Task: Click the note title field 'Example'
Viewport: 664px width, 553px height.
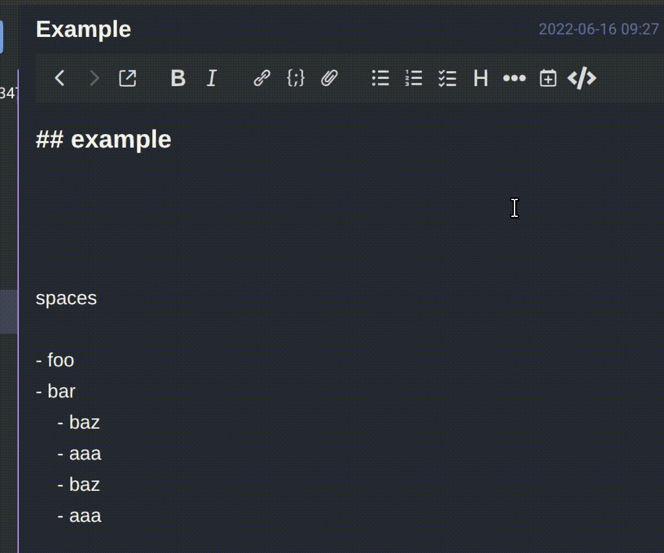Action: (83, 29)
